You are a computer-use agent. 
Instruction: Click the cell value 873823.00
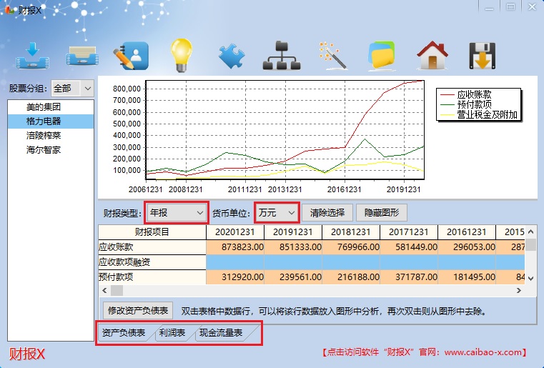[x=235, y=247]
